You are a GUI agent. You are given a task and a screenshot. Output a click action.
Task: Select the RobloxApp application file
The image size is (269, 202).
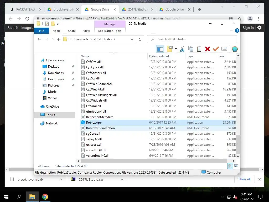[158, 123]
